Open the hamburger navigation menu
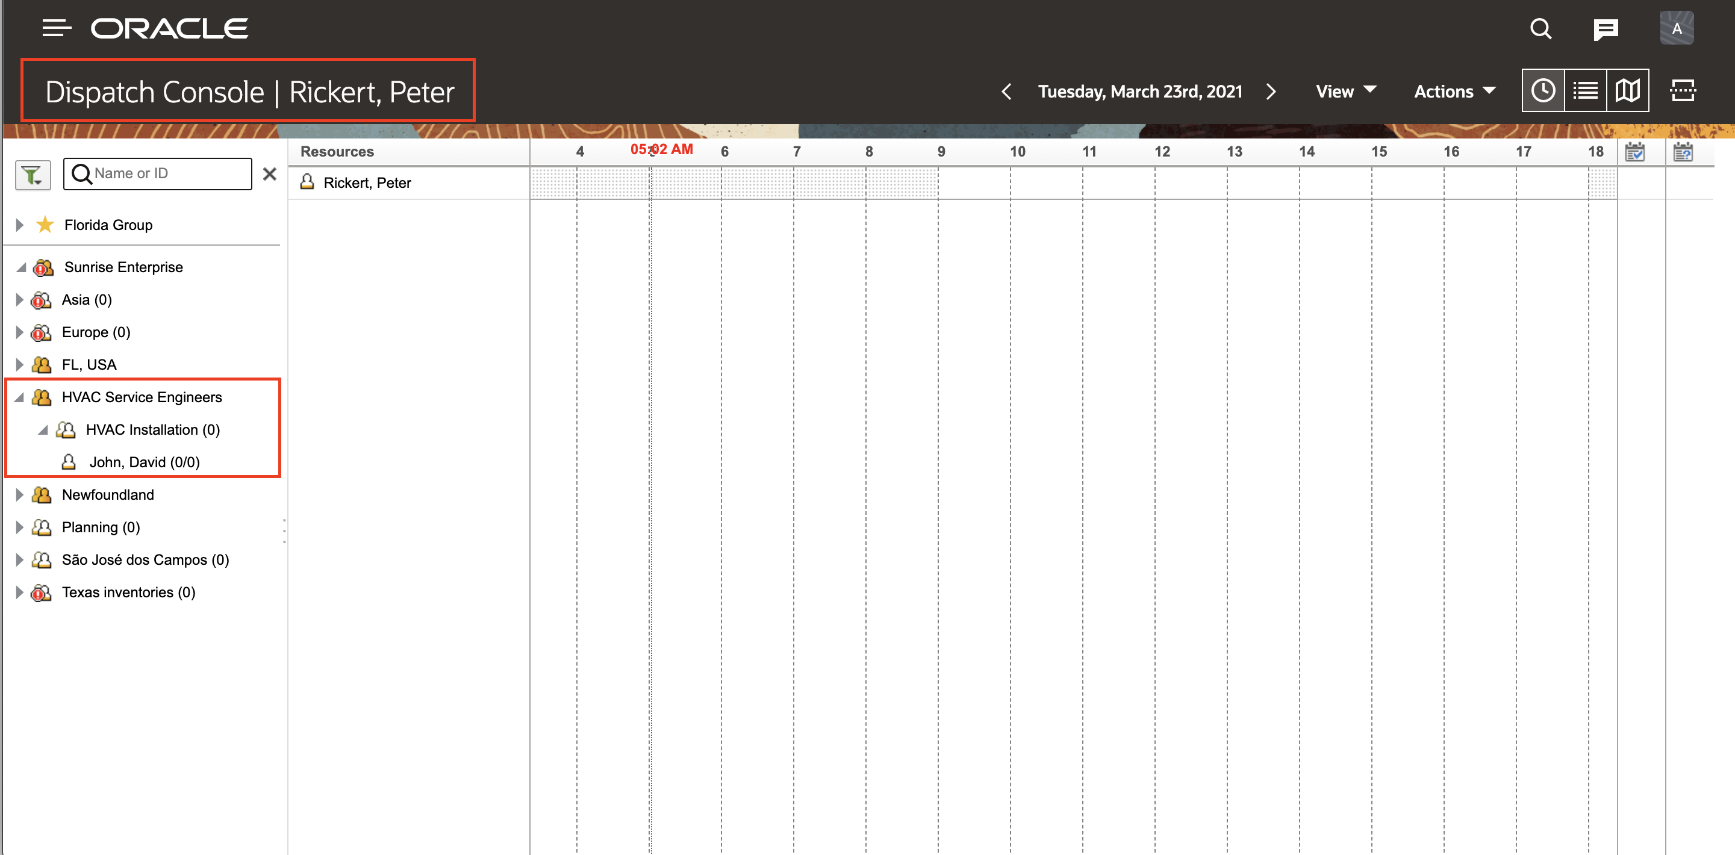The width and height of the screenshot is (1735, 855). click(57, 28)
